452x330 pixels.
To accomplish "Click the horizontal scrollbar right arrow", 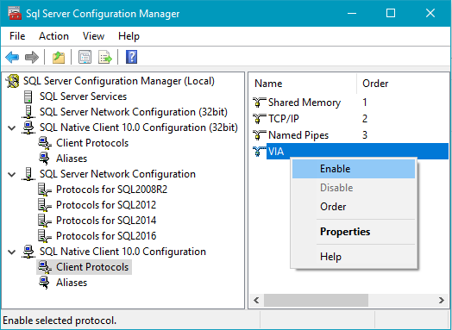I will coord(442,301).
